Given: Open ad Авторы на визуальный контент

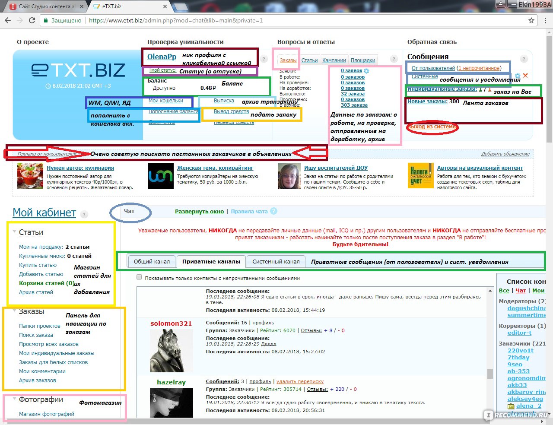Looking at the screenshot, I should [x=480, y=168].
